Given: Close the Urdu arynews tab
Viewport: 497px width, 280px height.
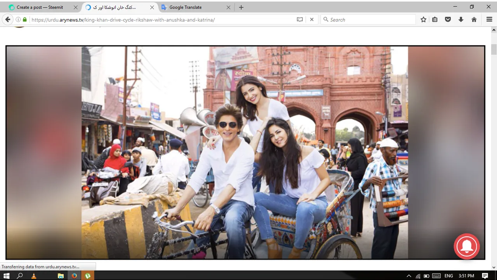Looking at the screenshot, I should pos(152,7).
